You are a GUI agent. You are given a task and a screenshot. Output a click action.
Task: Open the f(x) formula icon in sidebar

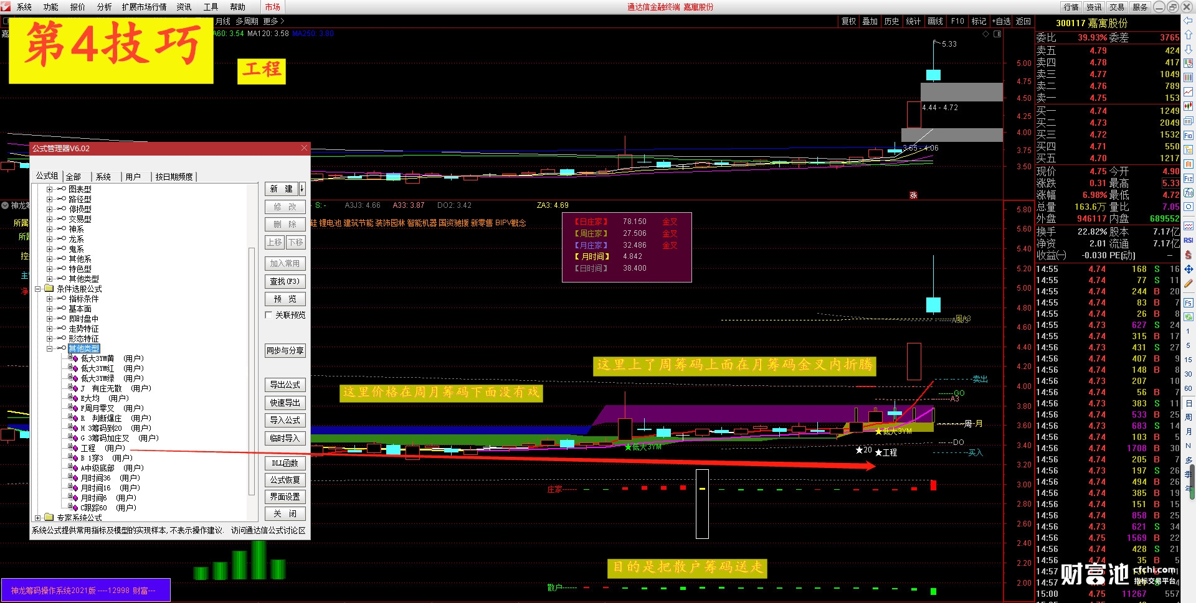coord(1188,193)
